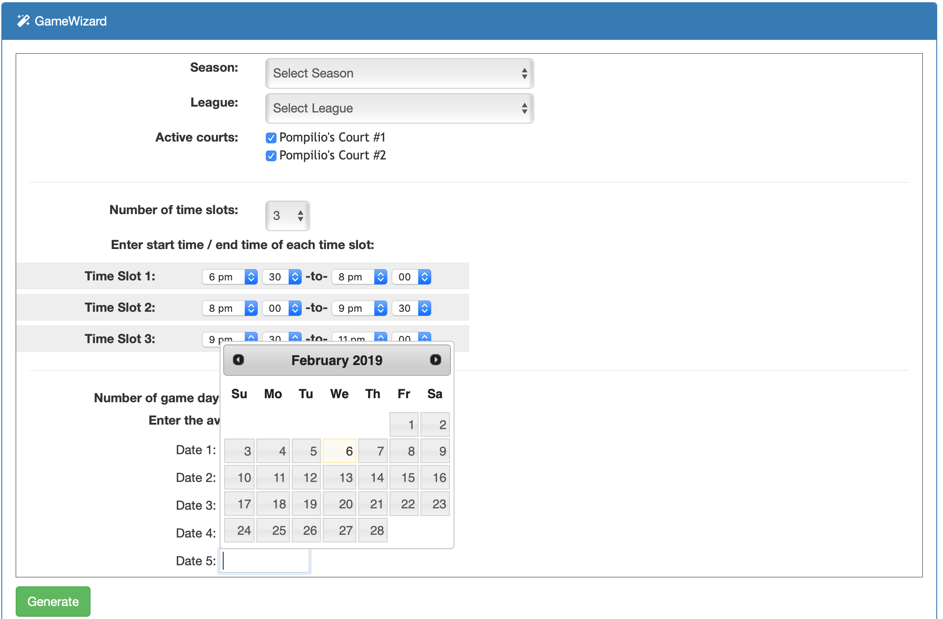
Task: Click the Season select arrow indicator
Action: [524, 73]
